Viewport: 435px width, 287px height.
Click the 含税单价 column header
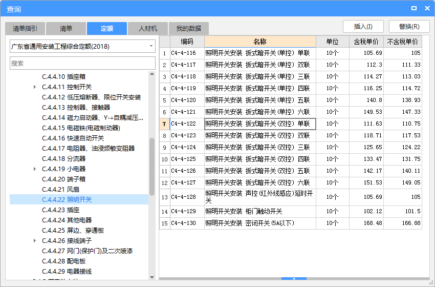(366, 42)
